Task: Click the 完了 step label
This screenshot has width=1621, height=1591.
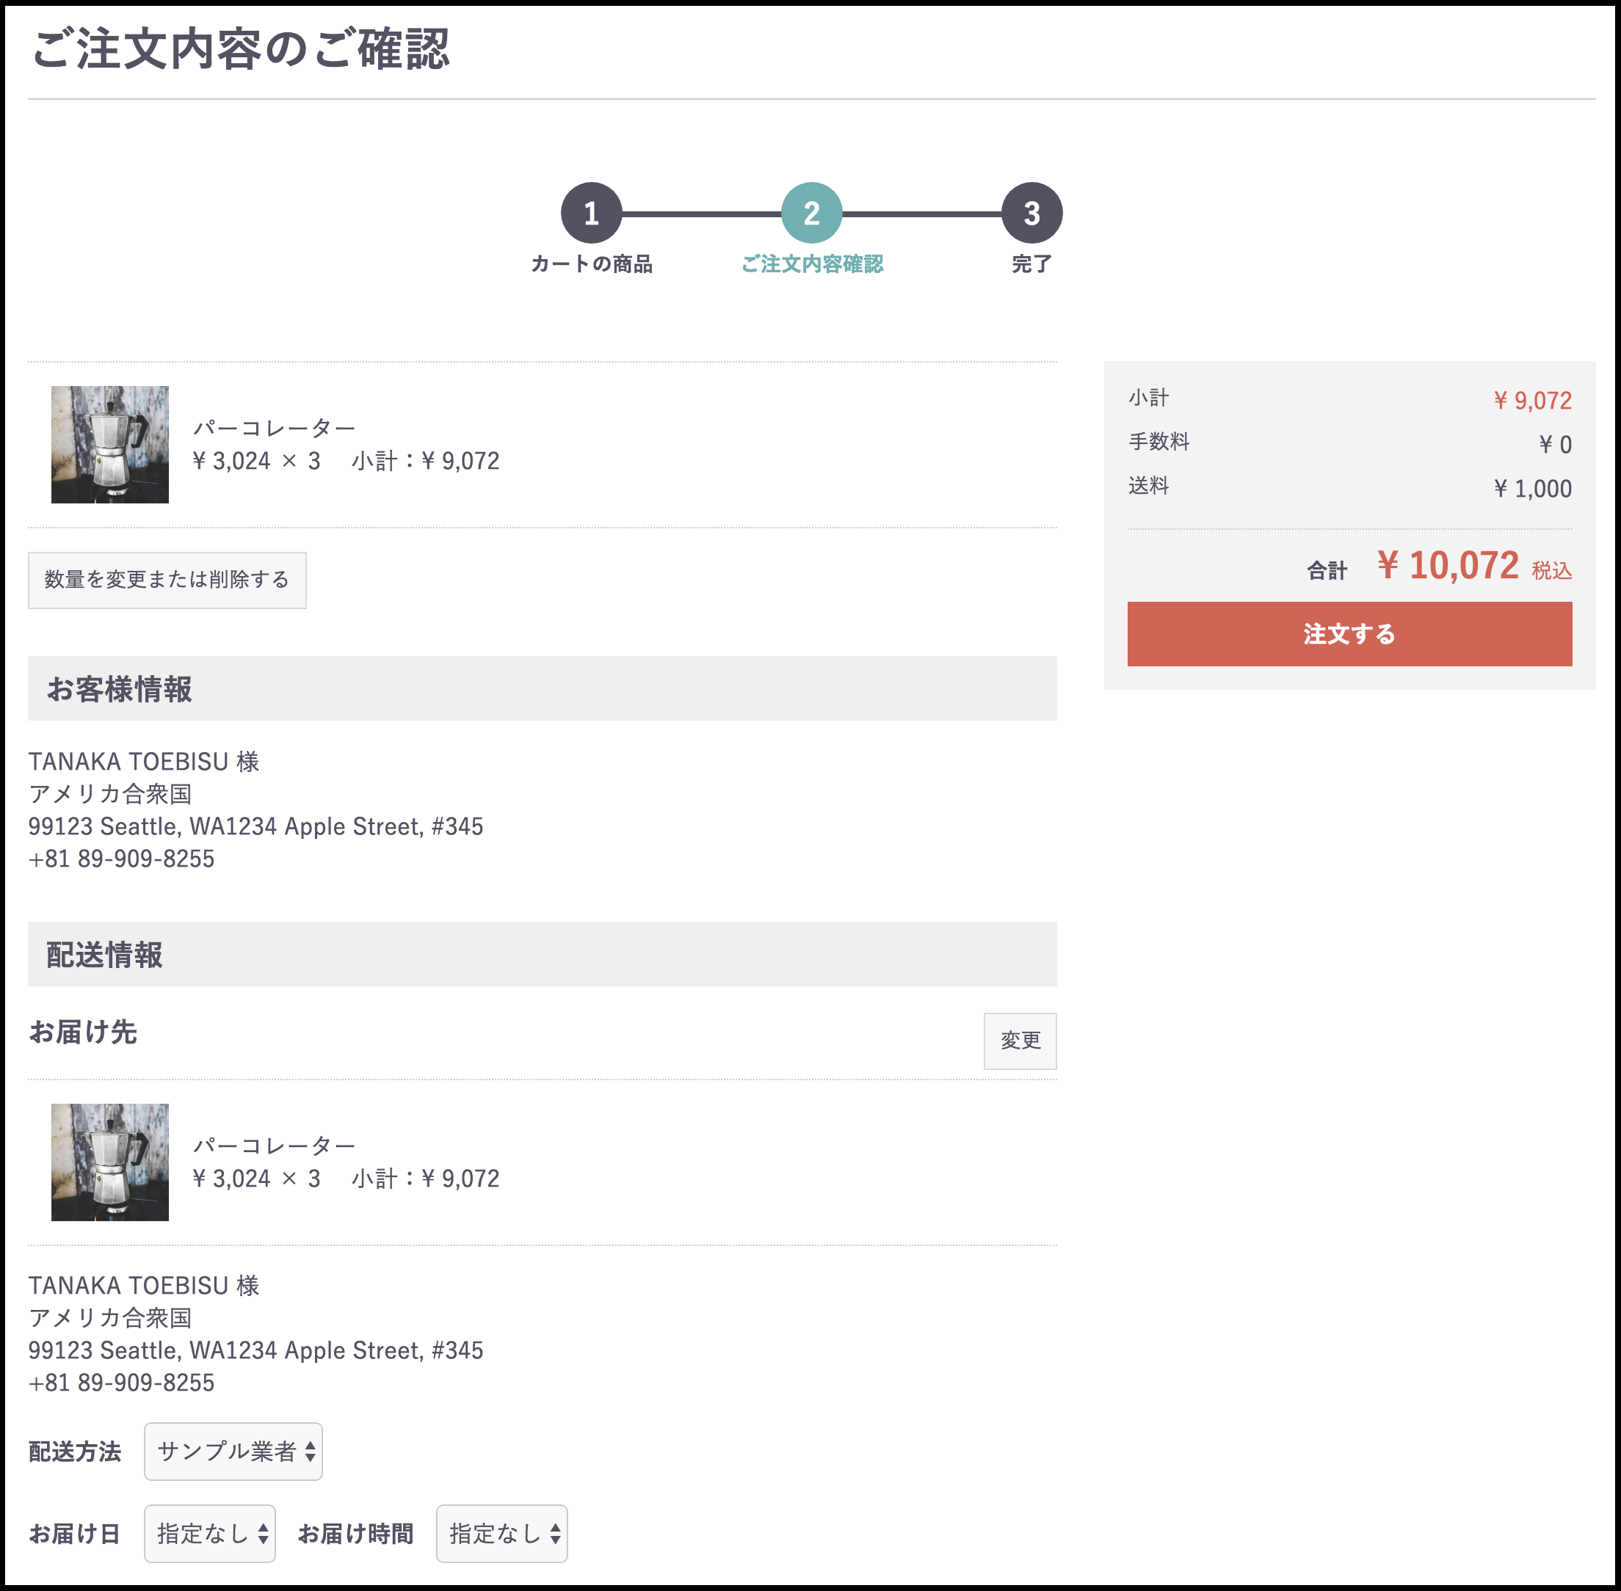Action: [x=1031, y=264]
